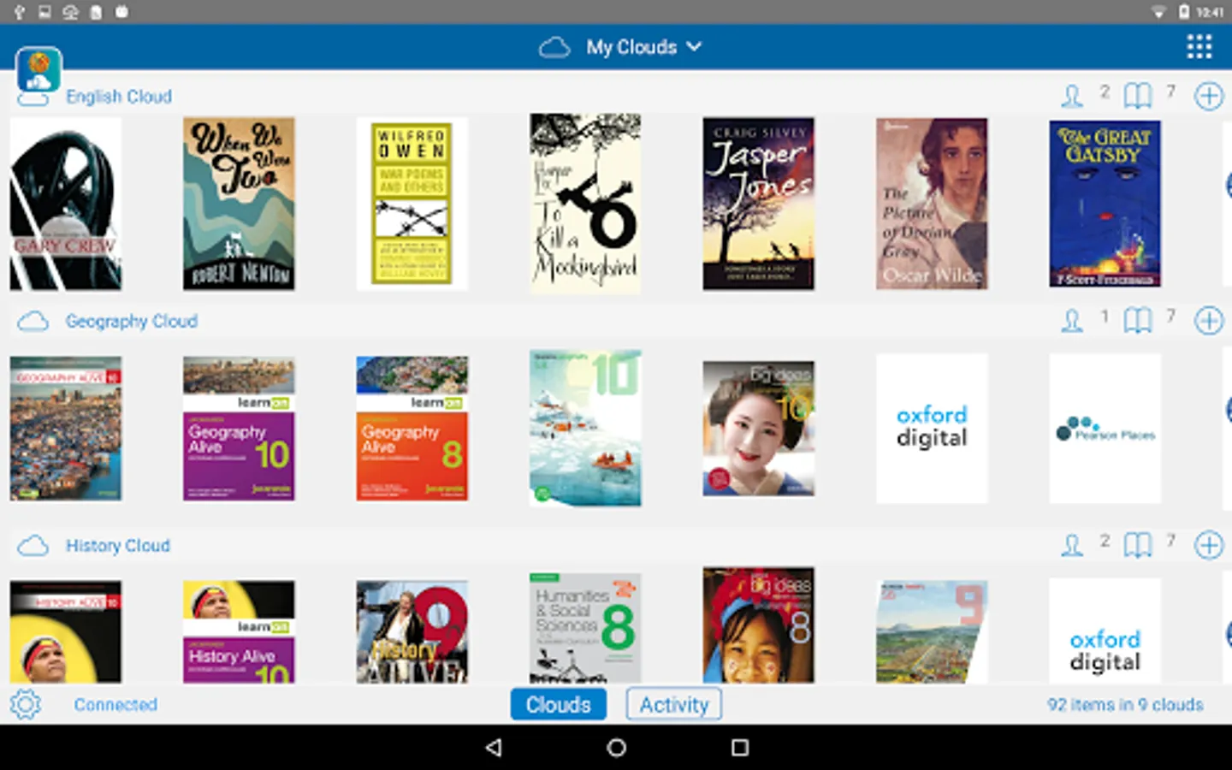The height and width of the screenshot is (770, 1232).
Task: View members of Geography Cloud
Action: point(1072,321)
